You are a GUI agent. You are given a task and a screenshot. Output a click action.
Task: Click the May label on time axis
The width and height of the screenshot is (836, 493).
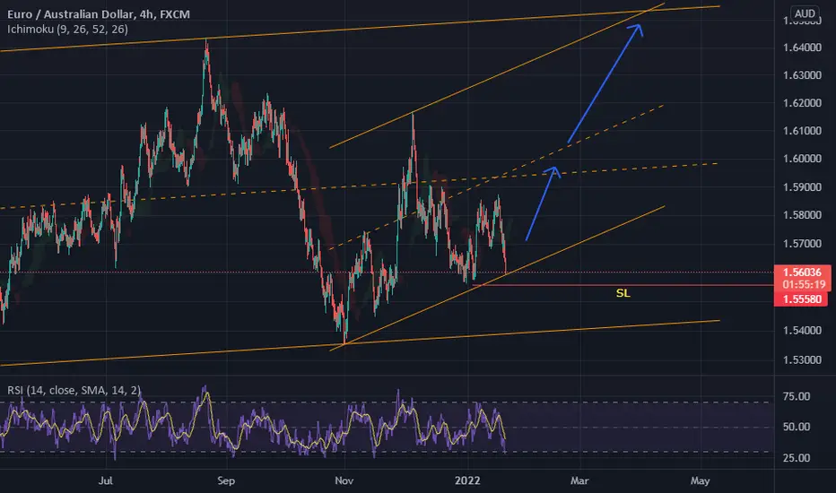pos(700,480)
